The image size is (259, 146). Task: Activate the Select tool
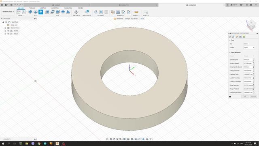click(146, 12)
